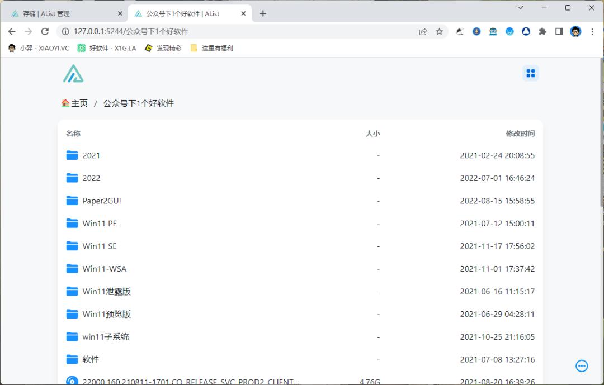This screenshot has height=385, width=604.
Task: Open a new browser tab with the plus button
Action: 263,13
